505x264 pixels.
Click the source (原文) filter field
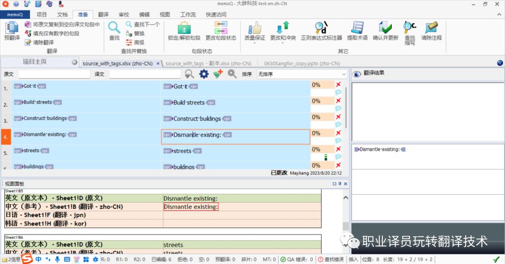pyautogui.click(x=54, y=74)
